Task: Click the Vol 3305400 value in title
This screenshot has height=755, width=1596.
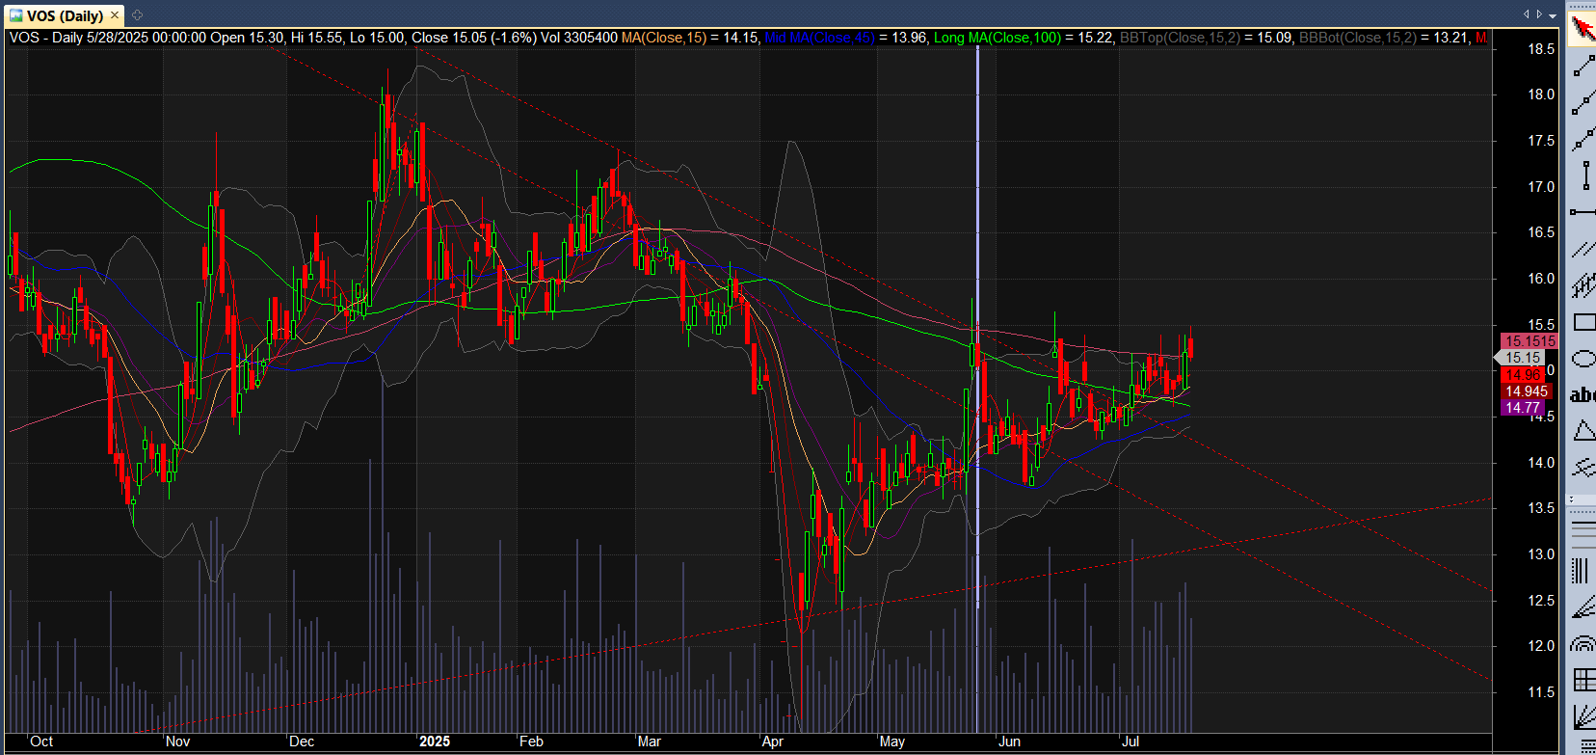Action: (x=579, y=38)
